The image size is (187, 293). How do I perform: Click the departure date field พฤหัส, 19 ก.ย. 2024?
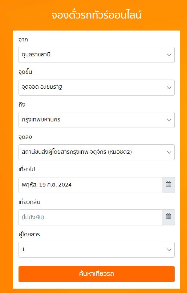(90, 185)
